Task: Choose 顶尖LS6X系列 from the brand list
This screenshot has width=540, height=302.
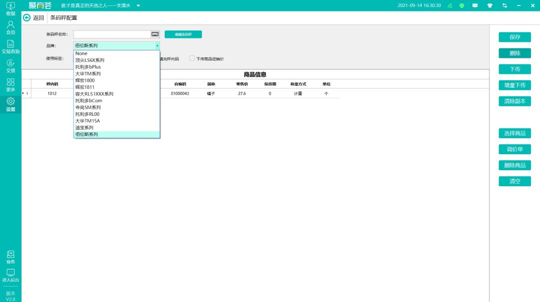Action: click(90, 60)
